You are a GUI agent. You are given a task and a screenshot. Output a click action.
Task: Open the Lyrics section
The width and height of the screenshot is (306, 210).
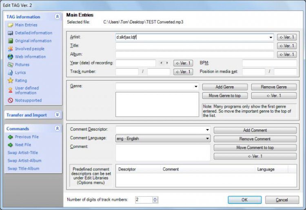click(20, 72)
